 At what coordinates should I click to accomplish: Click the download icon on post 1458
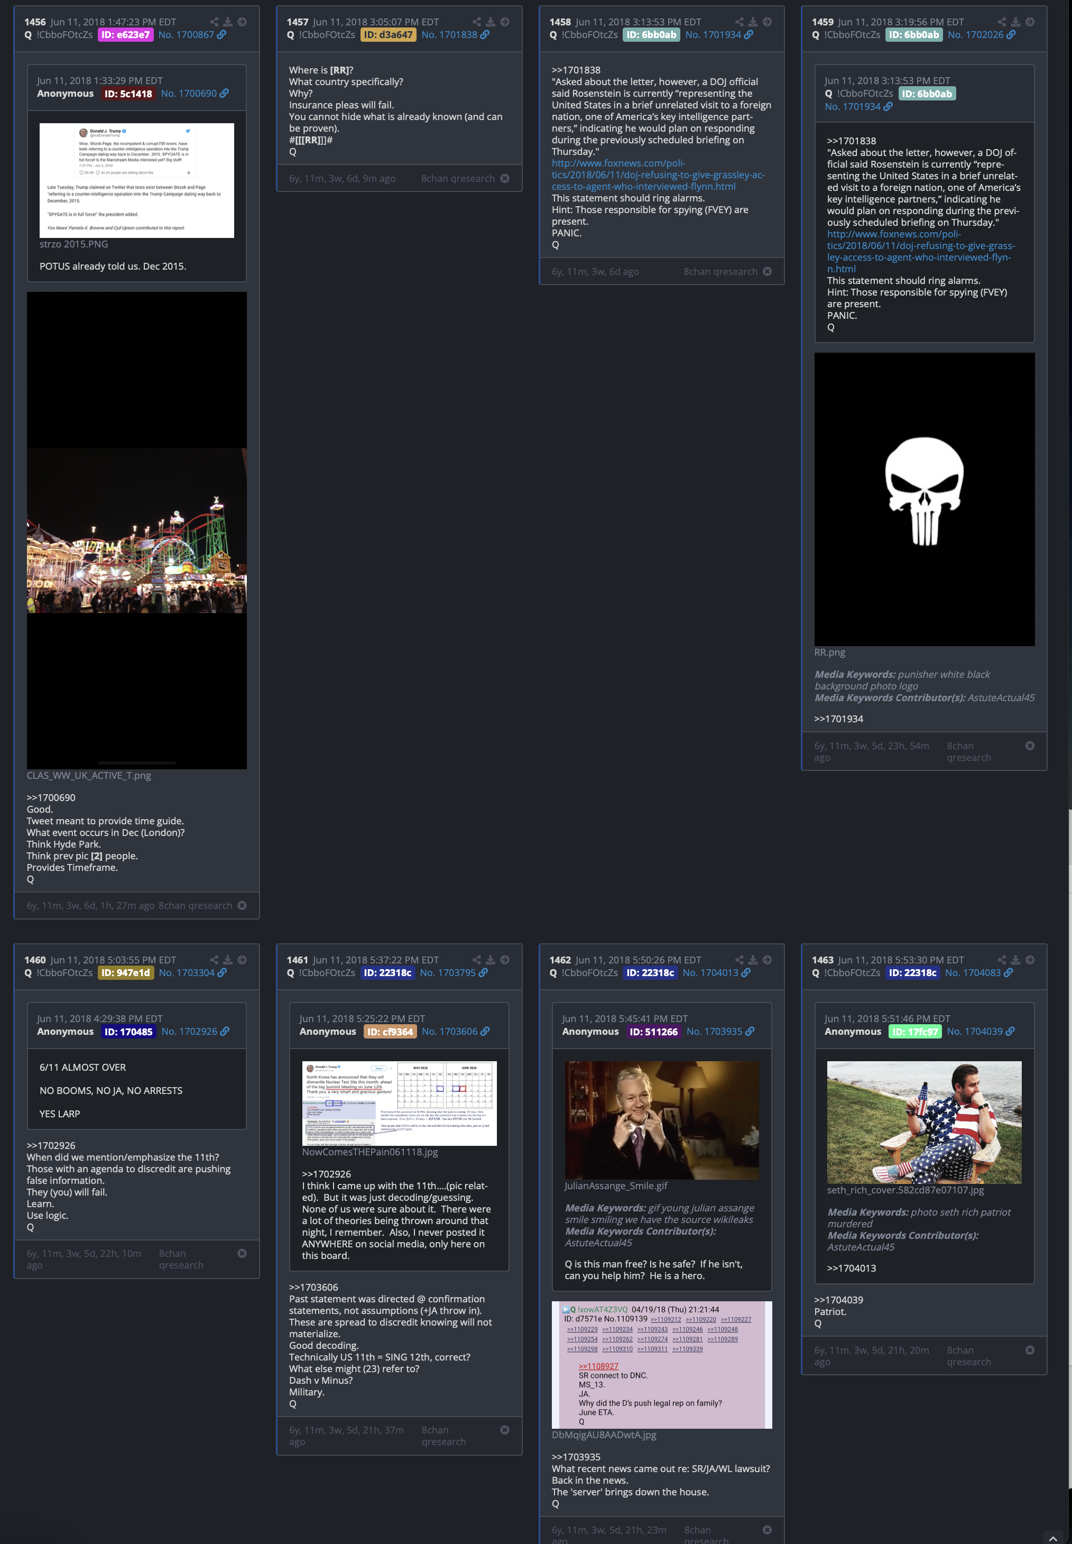click(753, 22)
